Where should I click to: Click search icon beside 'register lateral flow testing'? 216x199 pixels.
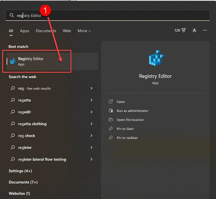coord(13,159)
